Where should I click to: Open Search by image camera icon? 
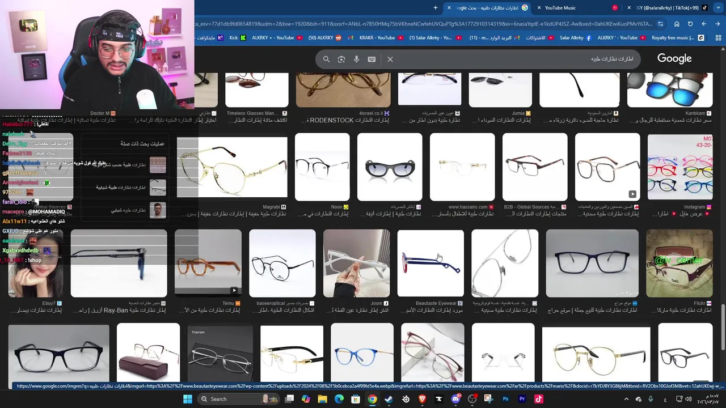coord(341,59)
